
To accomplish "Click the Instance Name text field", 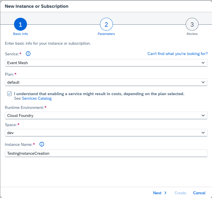I will point(106,153).
